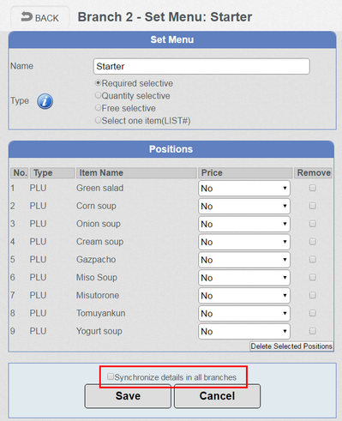
Task: Check the Remove box for Corn soup
Action: [313, 206]
